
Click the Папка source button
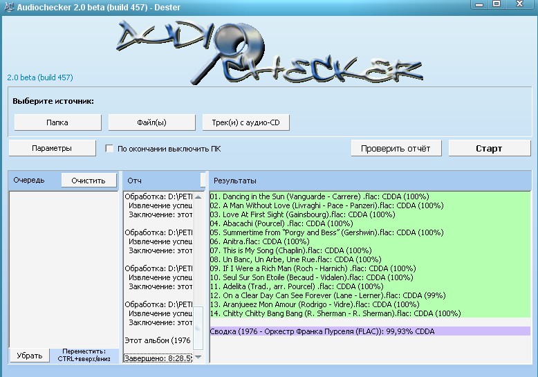tap(57, 122)
